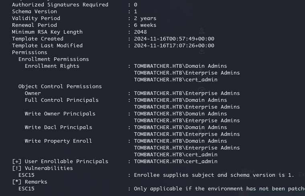This screenshot has height=196, width=305.
Task: Click the [+] User Enrollable Principals line
Action: click(115, 162)
